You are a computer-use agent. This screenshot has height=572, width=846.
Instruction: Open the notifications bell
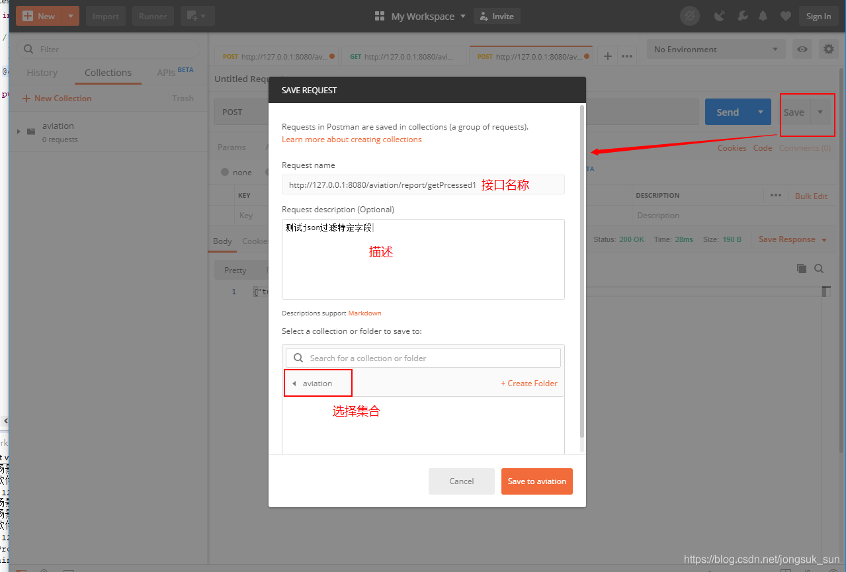(763, 16)
